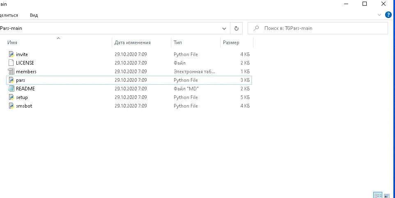Switch to details view layout icon
Image resolution: width=395 pixels, height=198 pixels.
pos(378,195)
